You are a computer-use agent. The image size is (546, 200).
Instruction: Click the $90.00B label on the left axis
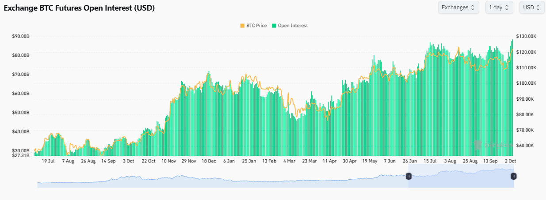(21, 36)
